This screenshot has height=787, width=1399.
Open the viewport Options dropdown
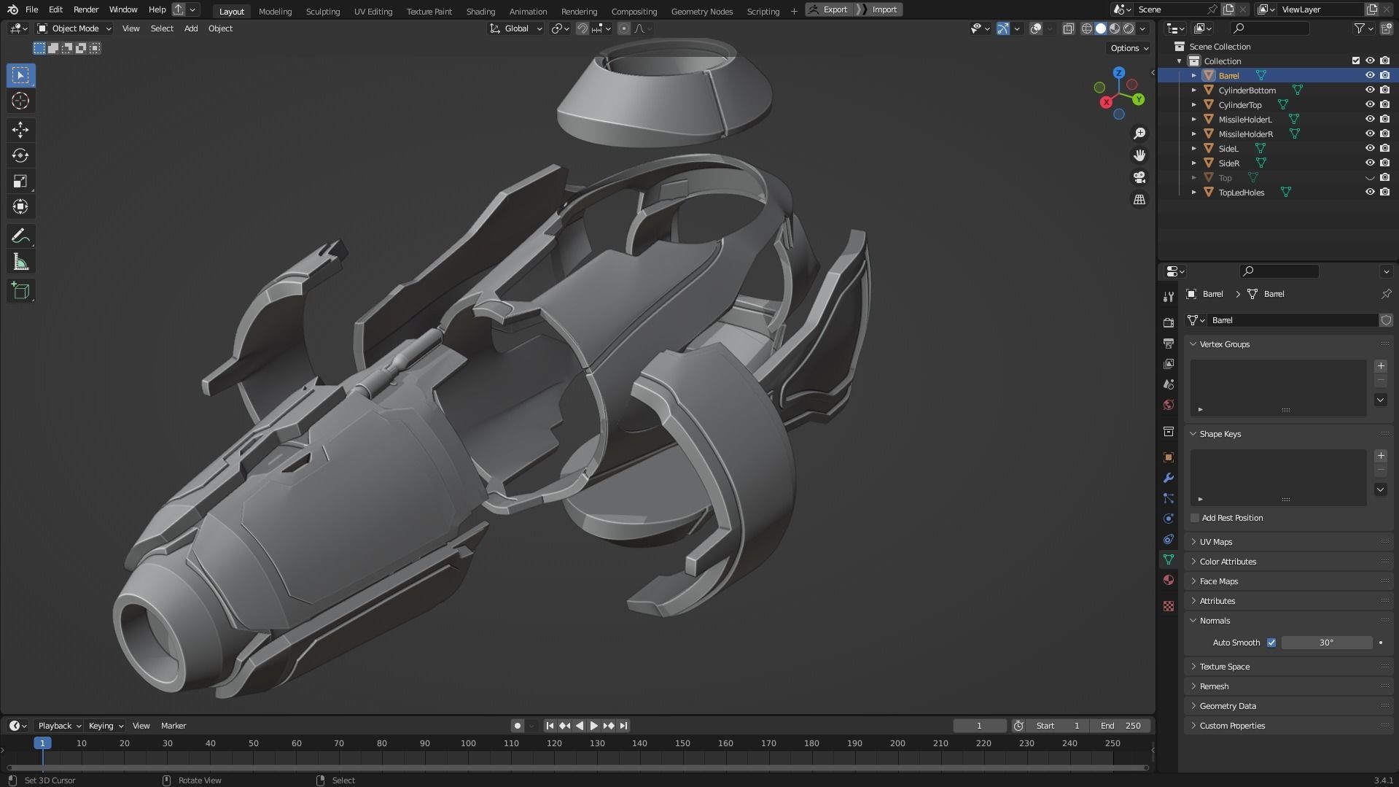[1129, 48]
